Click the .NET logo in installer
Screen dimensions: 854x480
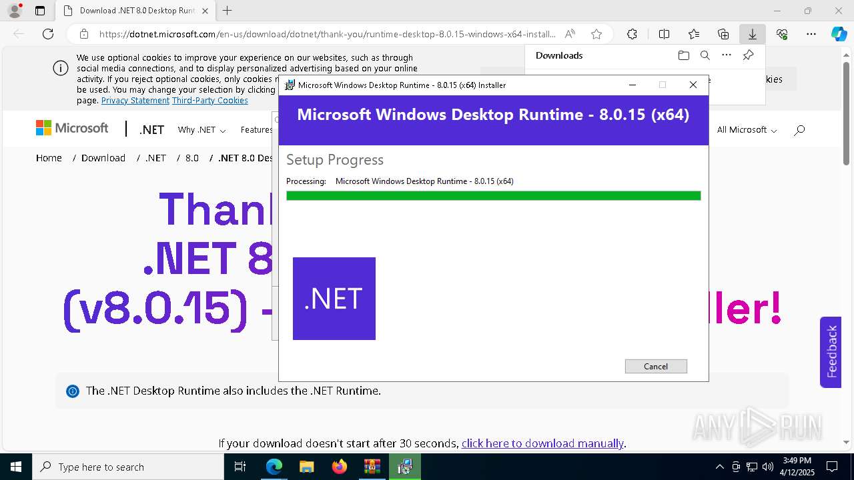(334, 299)
